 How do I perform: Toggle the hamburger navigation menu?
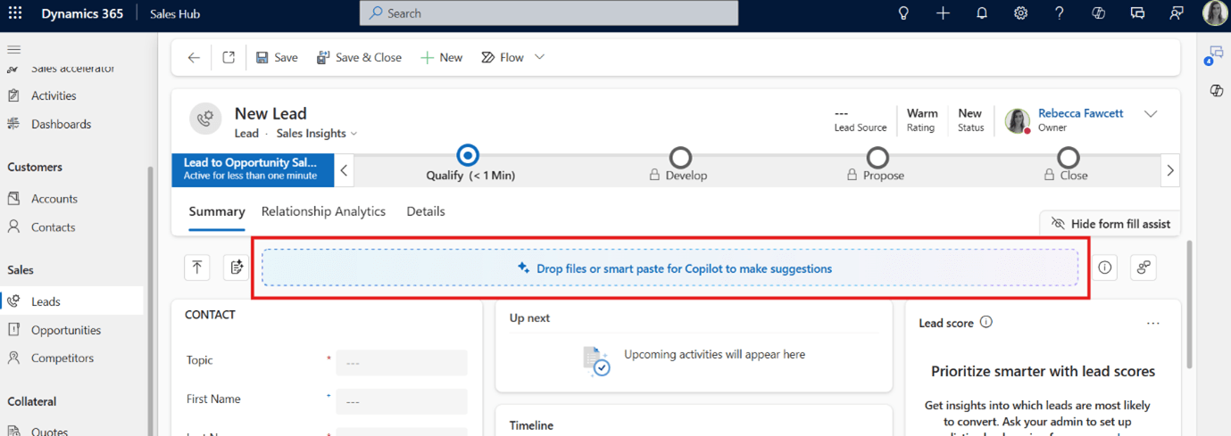point(13,50)
